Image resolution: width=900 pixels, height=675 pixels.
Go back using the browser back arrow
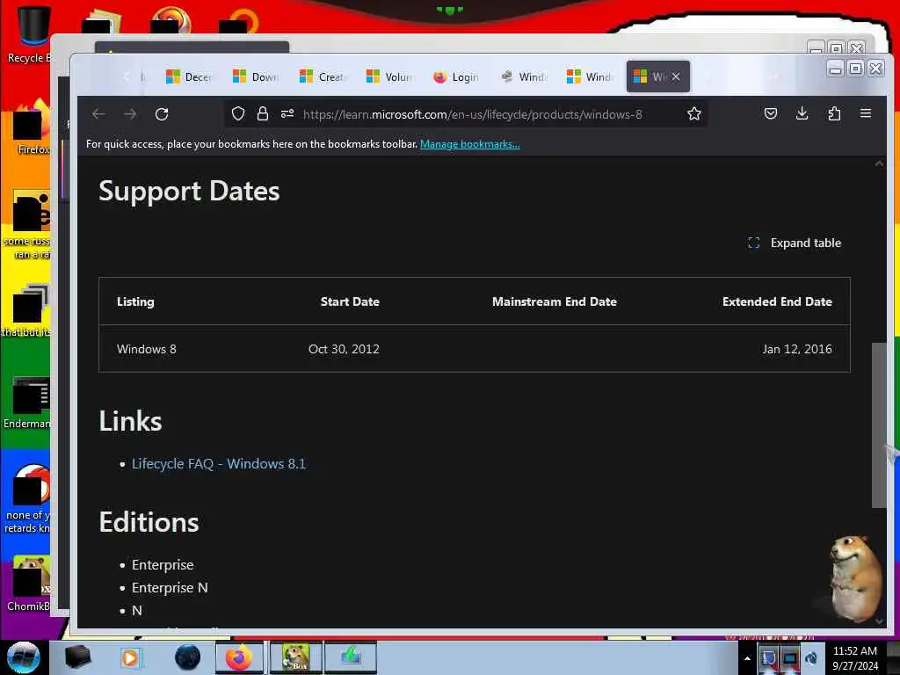98,114
